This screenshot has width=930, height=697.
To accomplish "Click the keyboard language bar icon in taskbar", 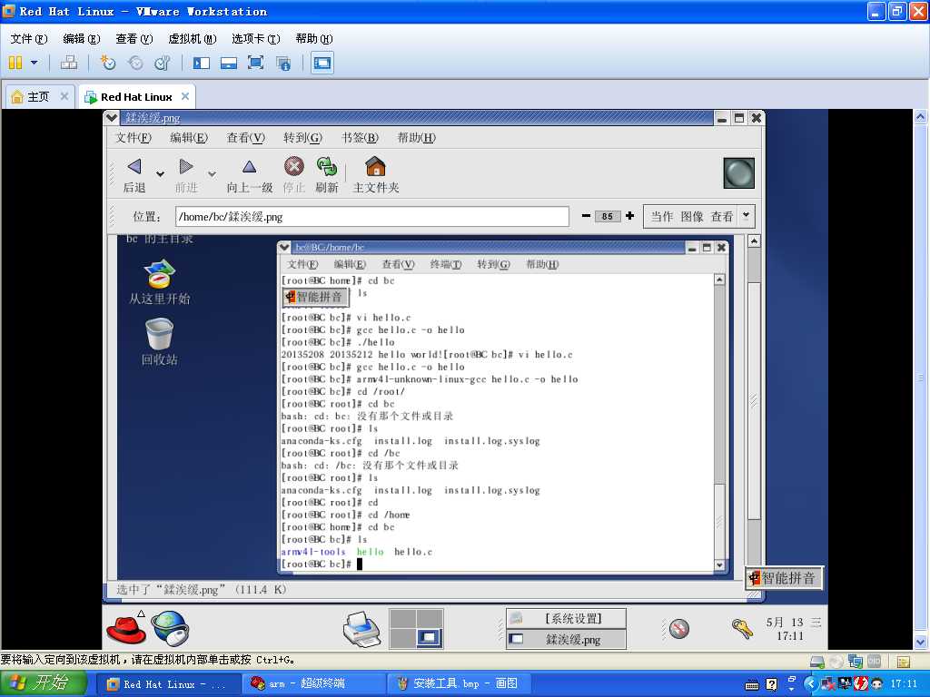I will [752, 685].
